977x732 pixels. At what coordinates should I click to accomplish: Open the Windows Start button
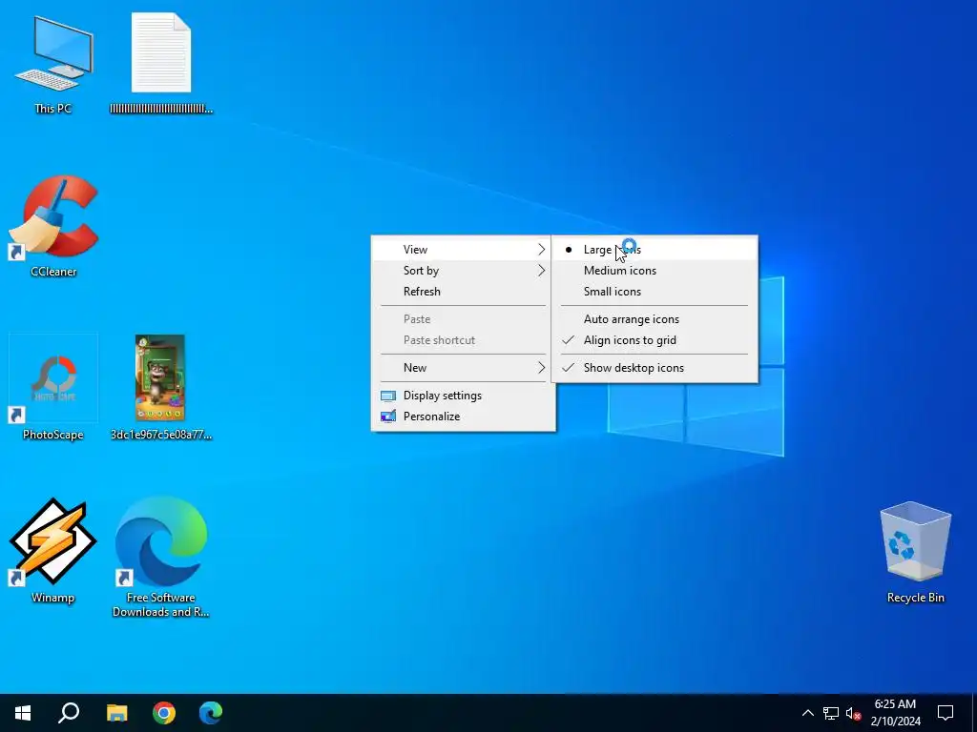[23, 713]
